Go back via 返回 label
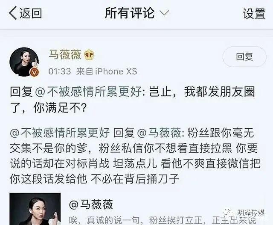 (x=31, y=13)
